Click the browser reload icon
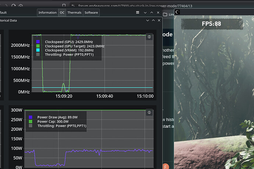The height and width of the screenshot is (169, 254). tap(14, 6)
